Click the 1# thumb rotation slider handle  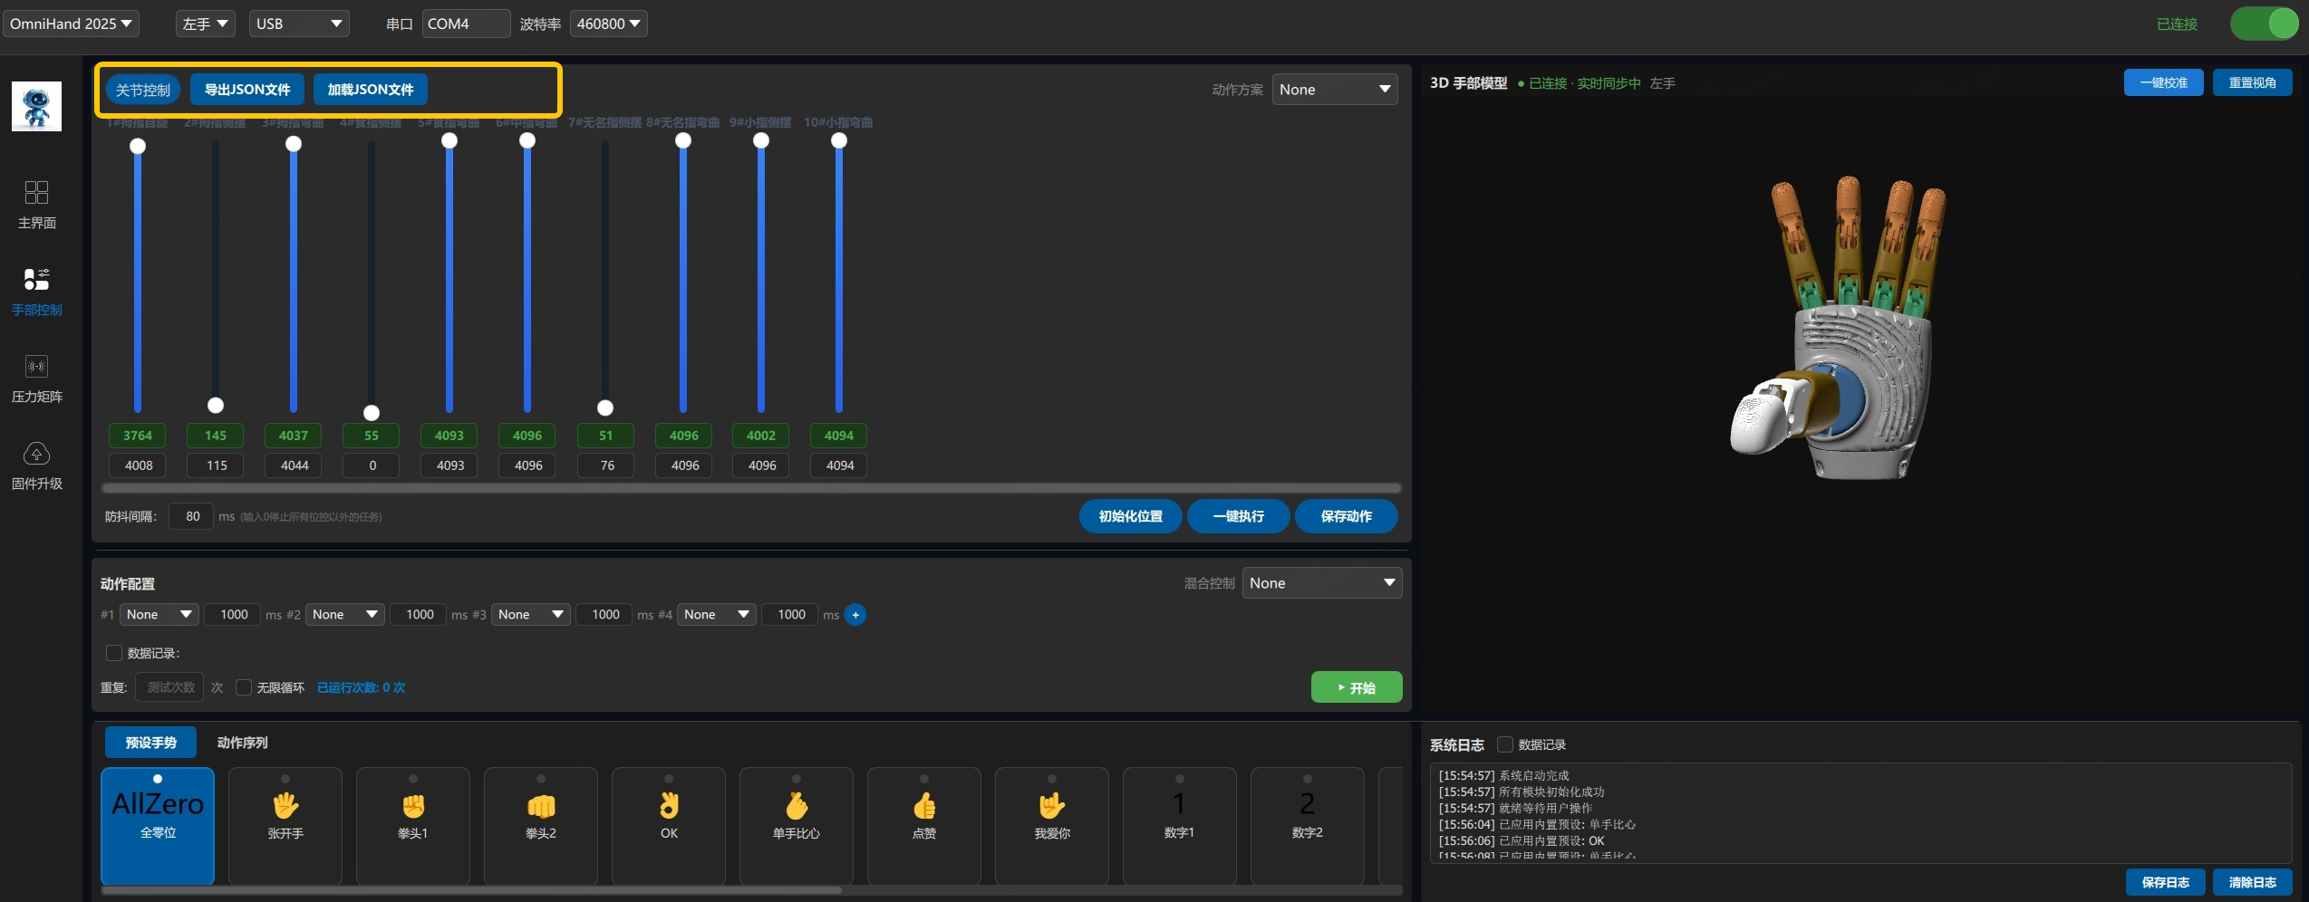click(138, 146)
